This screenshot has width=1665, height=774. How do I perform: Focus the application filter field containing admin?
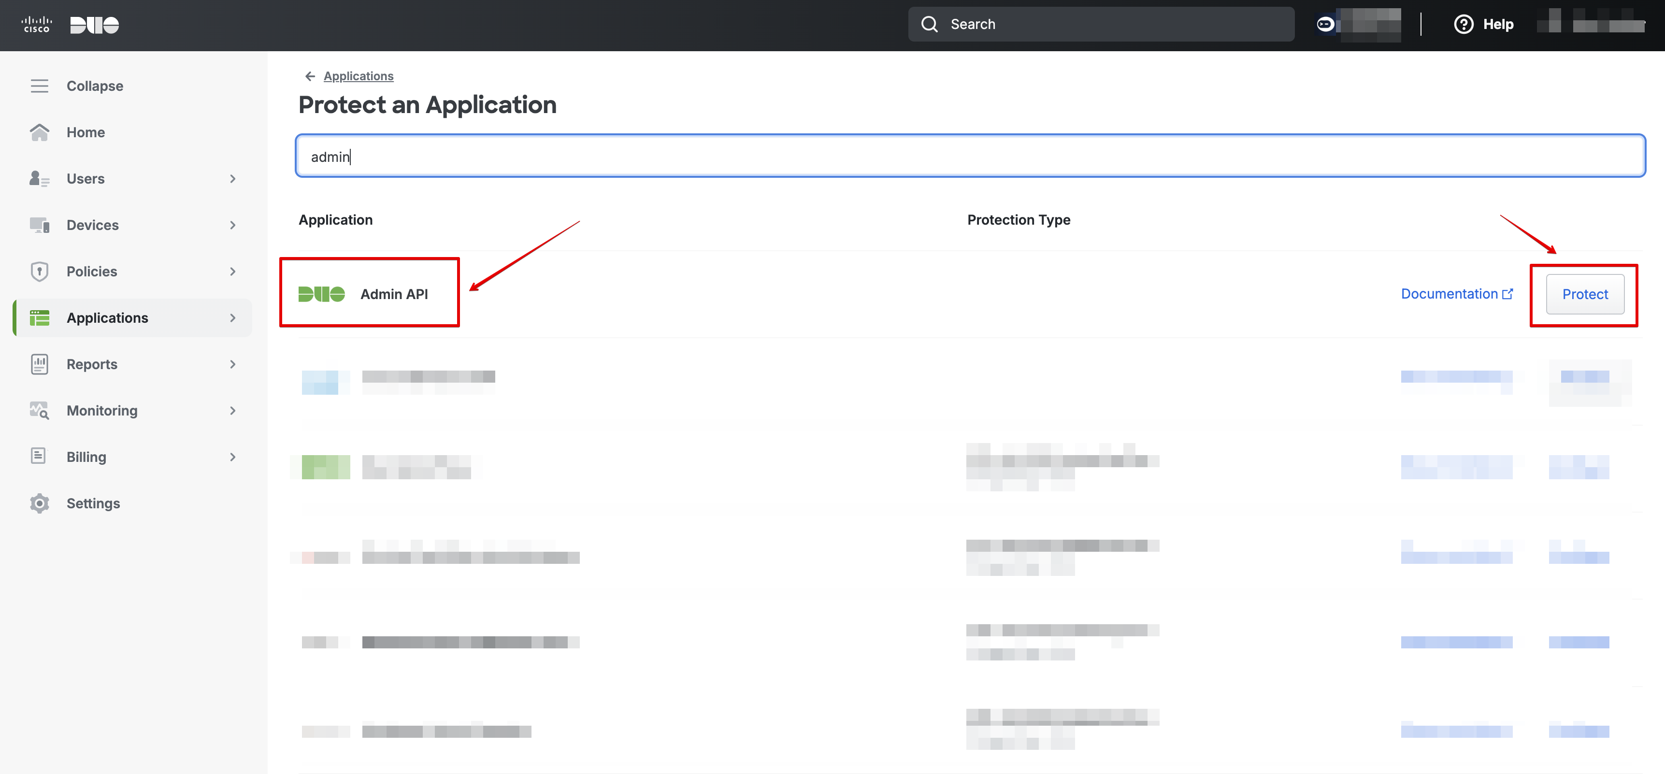pyautogui.click(x=970, y=157)
